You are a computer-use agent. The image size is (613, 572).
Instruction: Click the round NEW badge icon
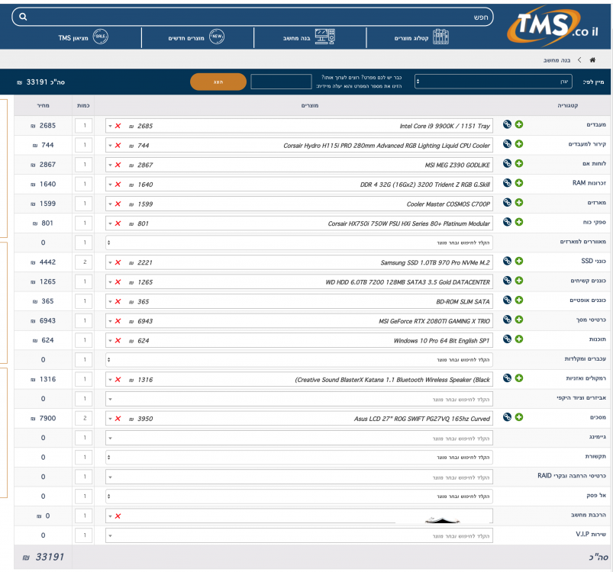tap(217, 37)
